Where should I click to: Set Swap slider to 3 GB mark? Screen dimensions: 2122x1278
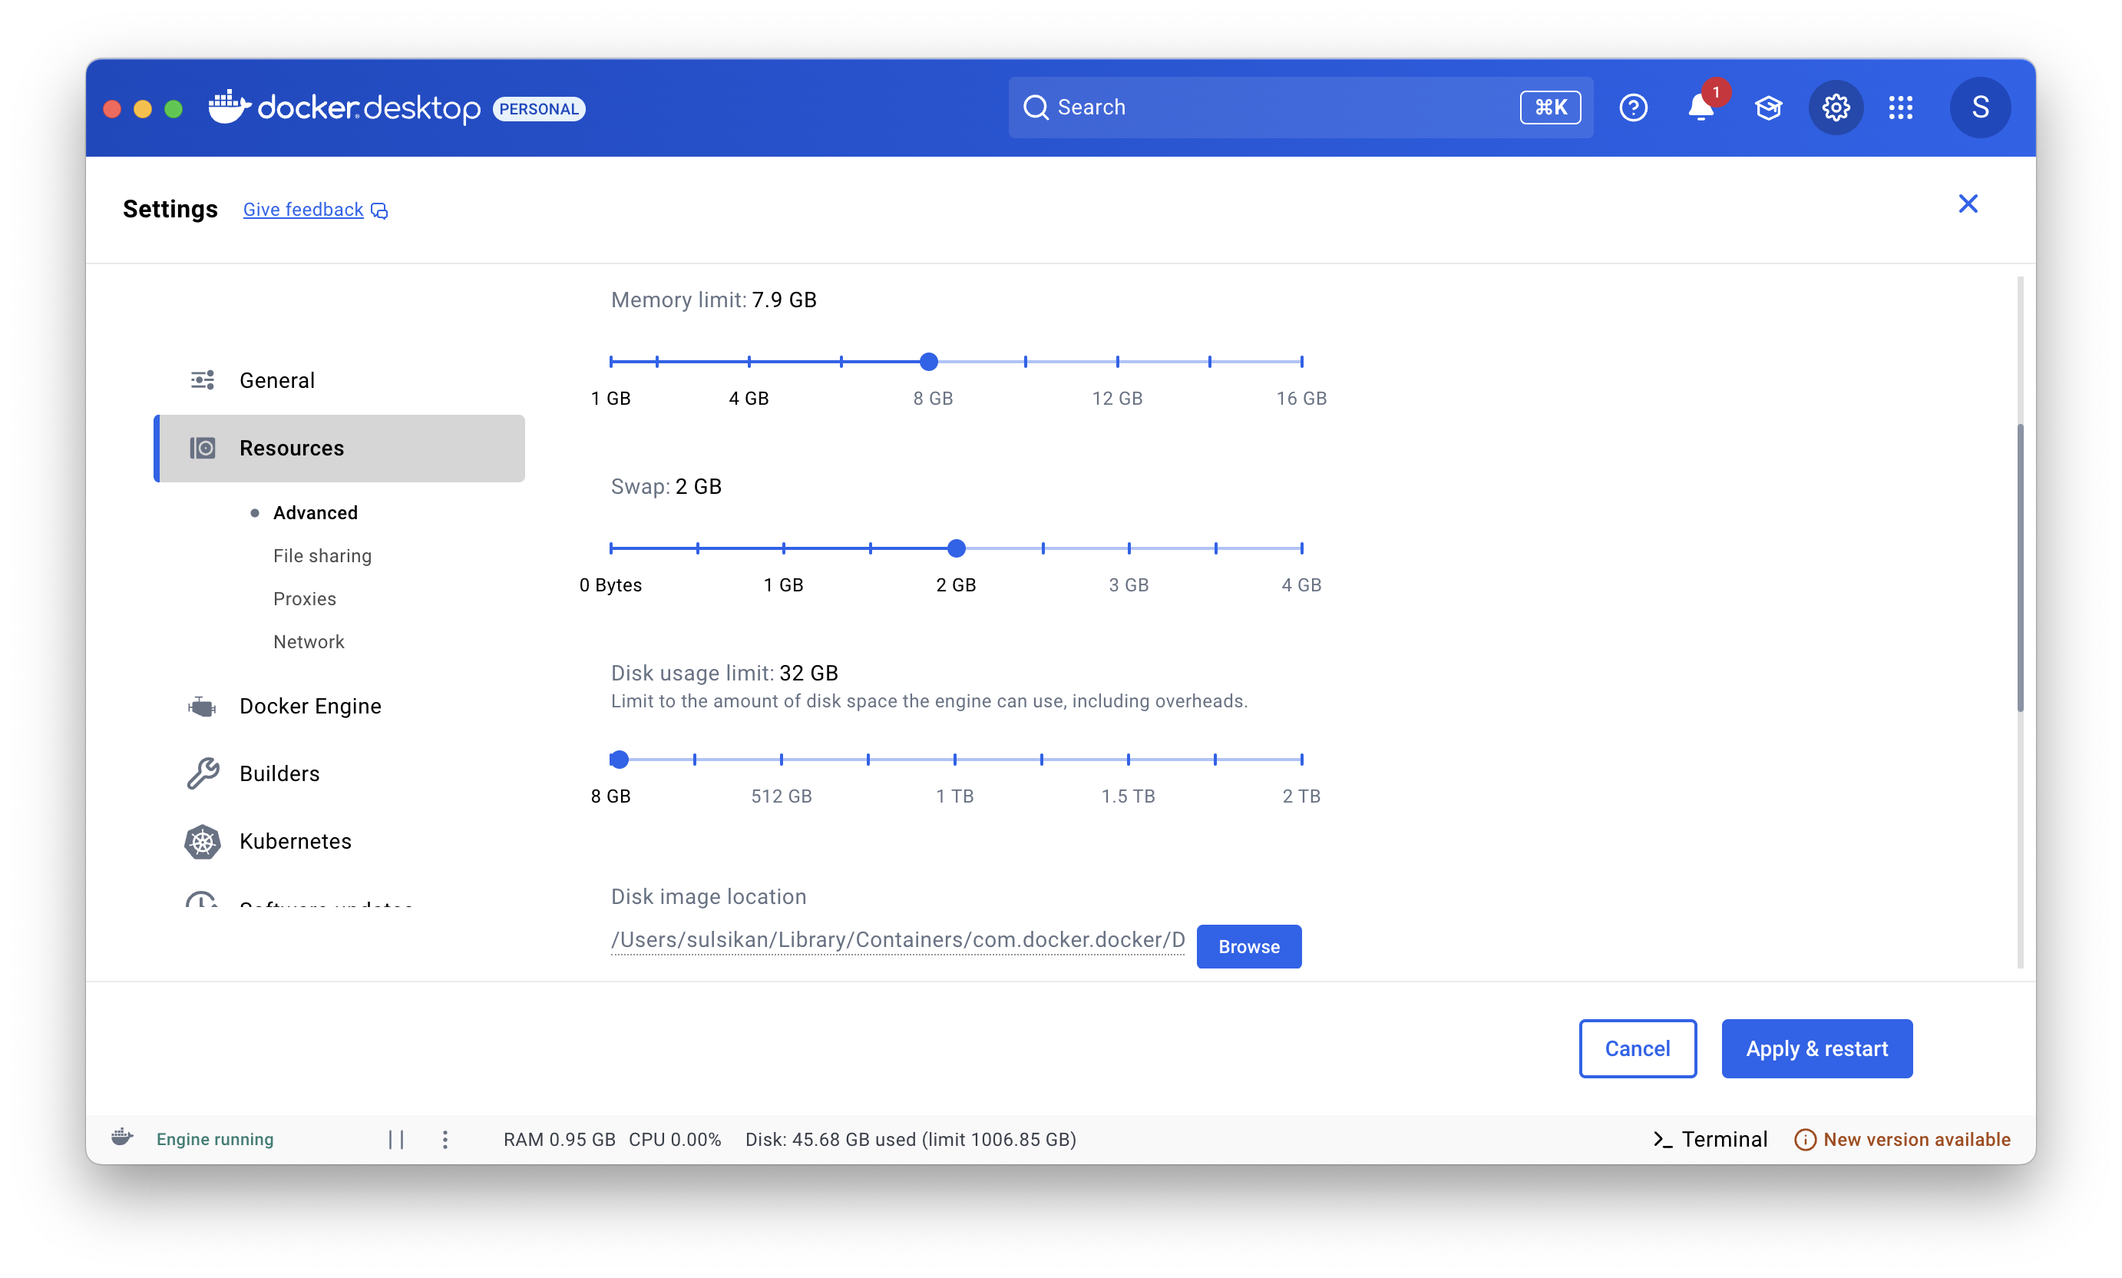tap(1129, 548)
